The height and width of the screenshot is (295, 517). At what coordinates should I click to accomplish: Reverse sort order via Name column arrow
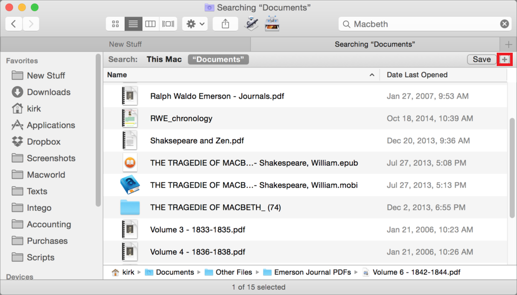[x=372, y=75]
